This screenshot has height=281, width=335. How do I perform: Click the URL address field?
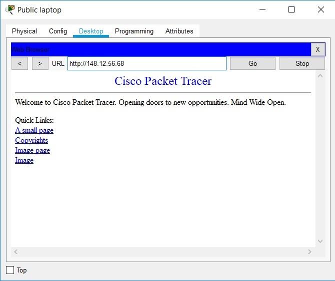pyautogui.click(x=147, y=63)
